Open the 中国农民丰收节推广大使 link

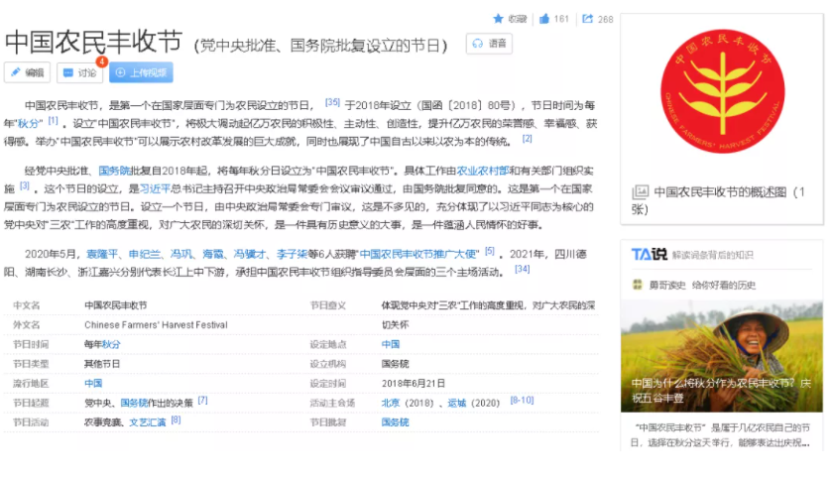(419, 254)
